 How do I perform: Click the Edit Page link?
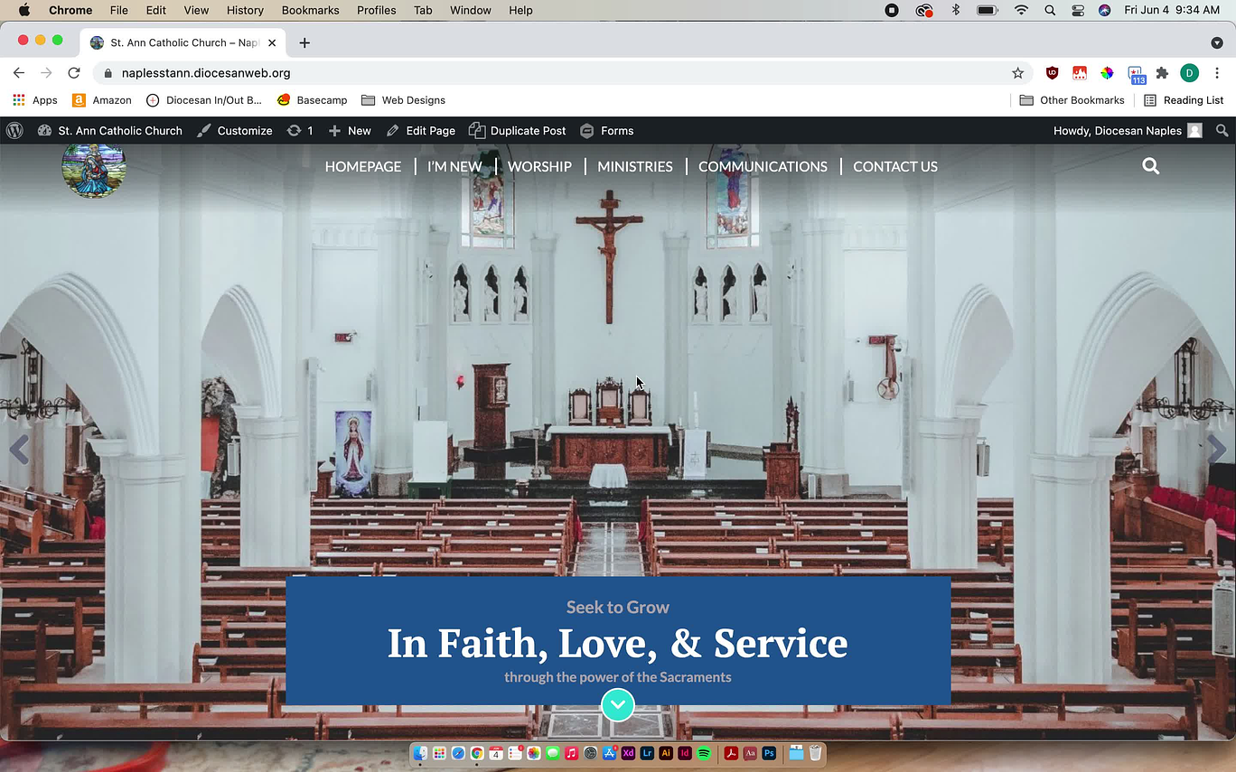click(x=421, y=131)
